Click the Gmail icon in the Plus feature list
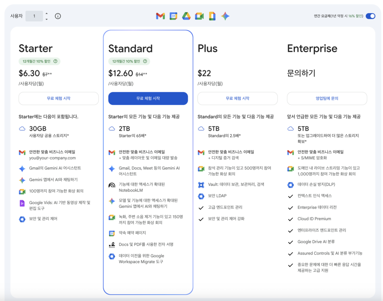This screenshot has width=383, height=301. [x=201, y=153]
